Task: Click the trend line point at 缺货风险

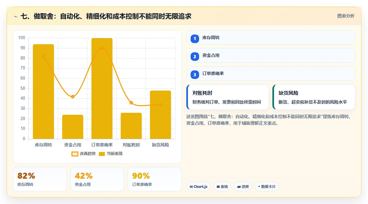Action: pos(161,105)
